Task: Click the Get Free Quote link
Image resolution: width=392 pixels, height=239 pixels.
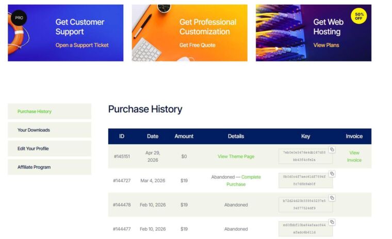Action: point(197,45)
